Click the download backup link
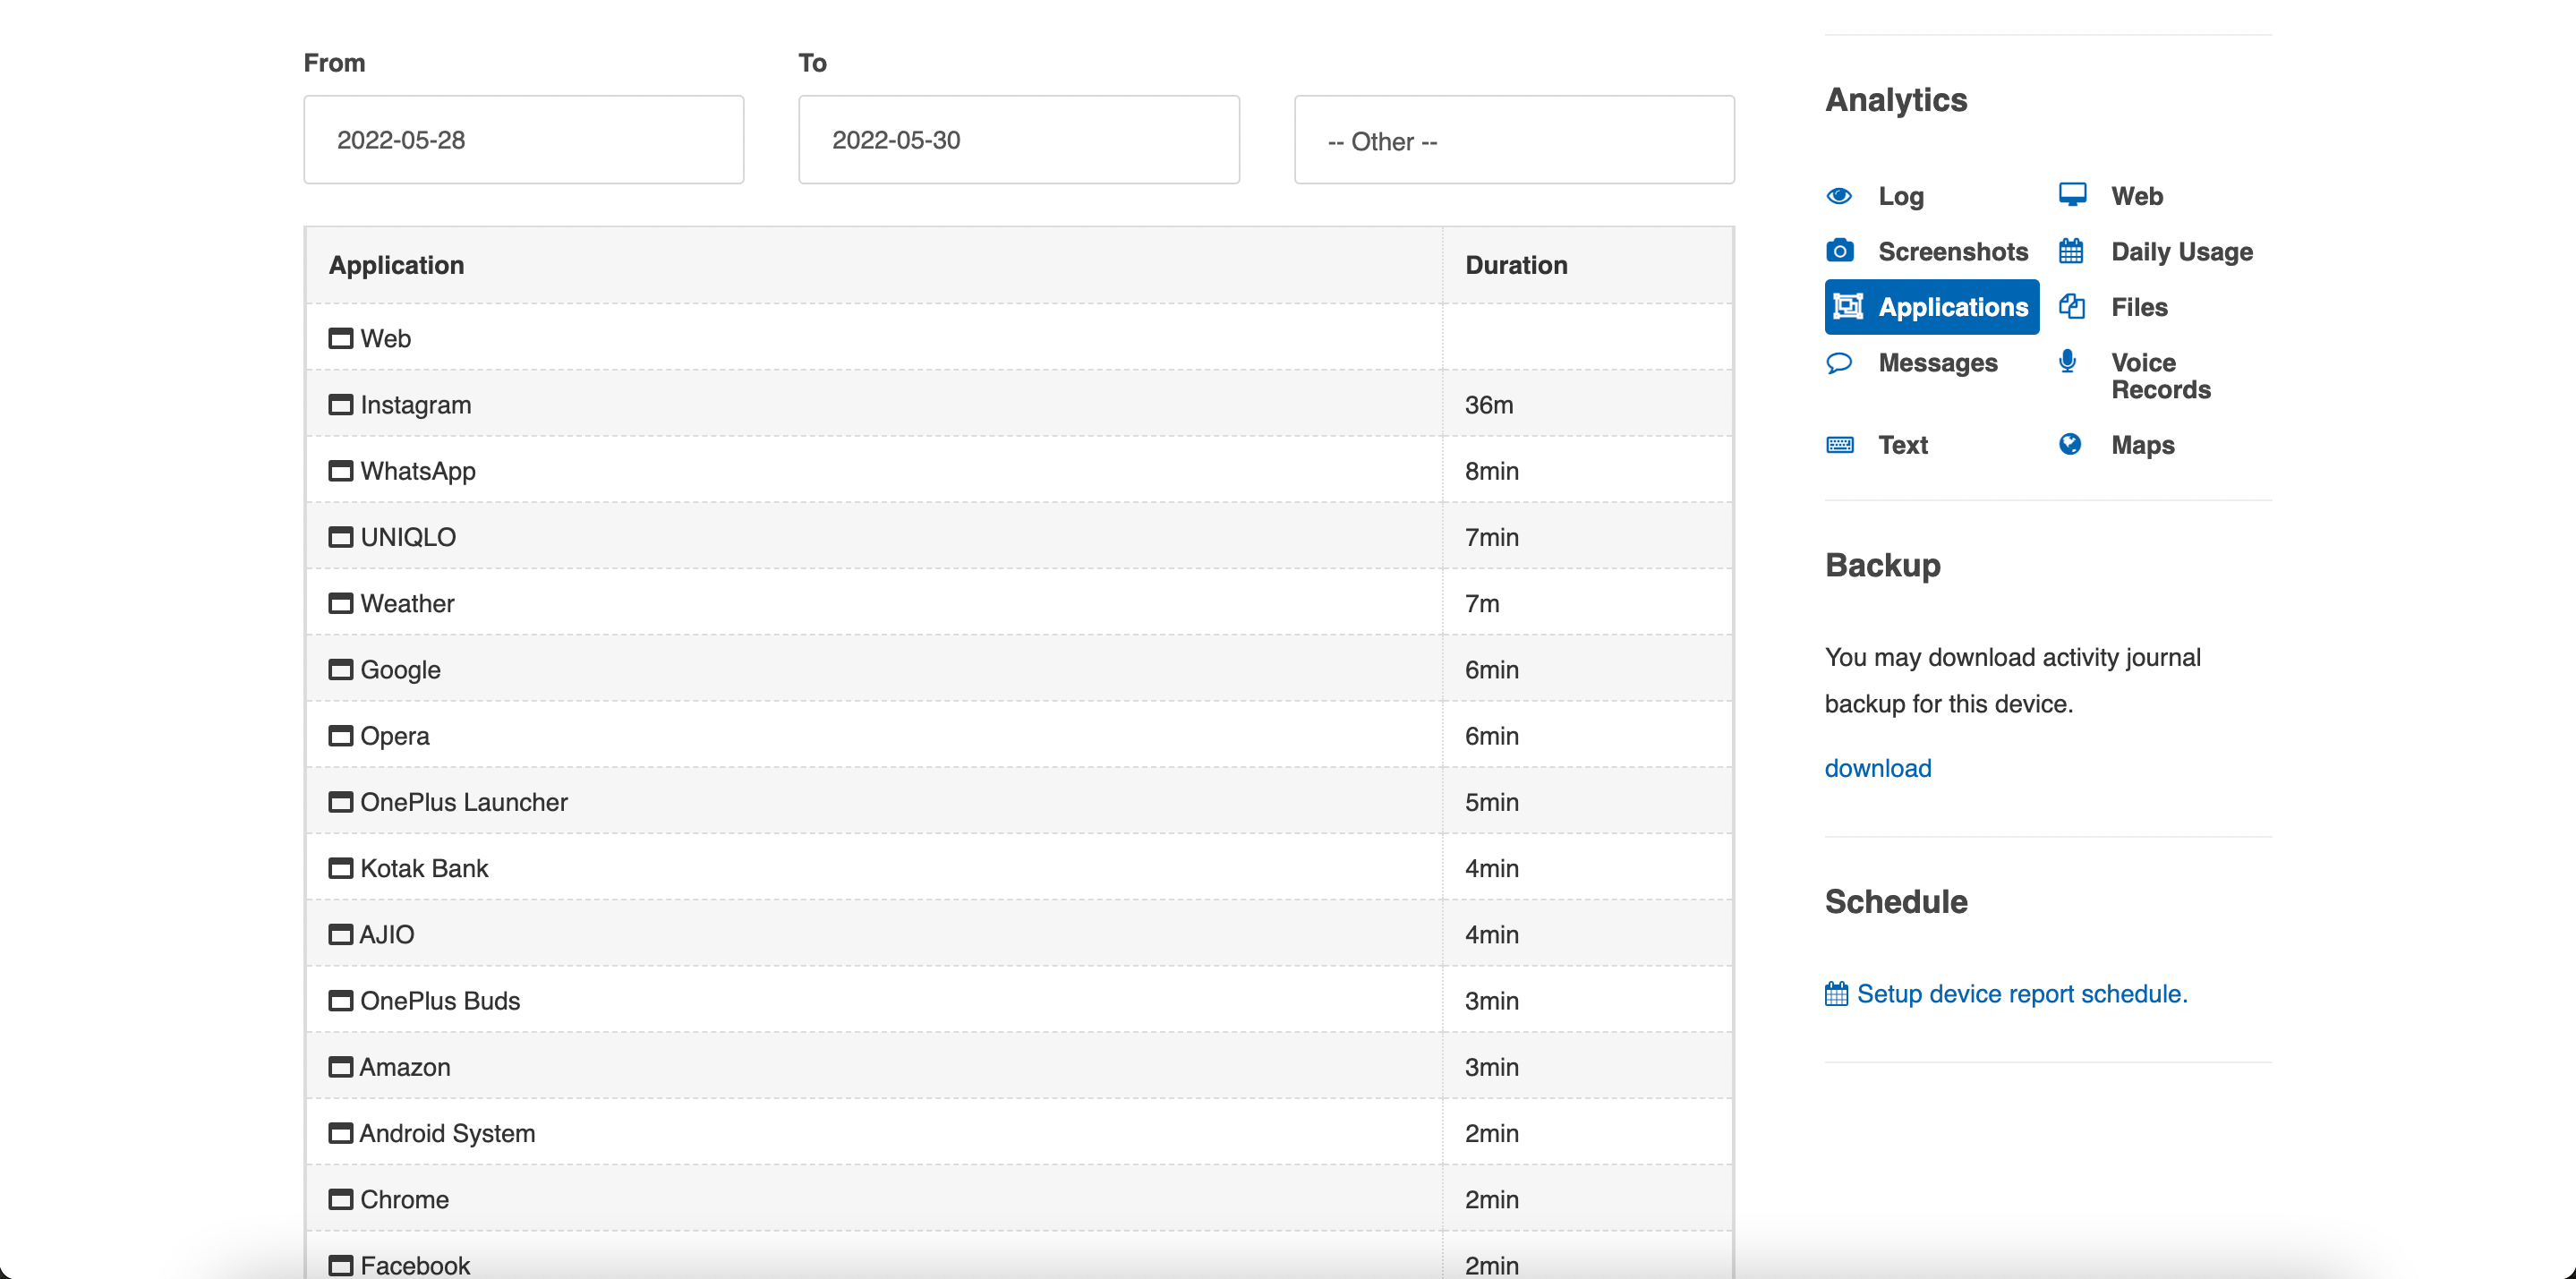This screenshot has height=1279, width=2576. (1878, 767)
